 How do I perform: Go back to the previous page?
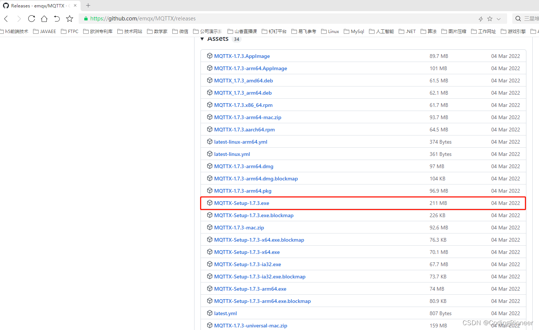click(x=6, y=19)
